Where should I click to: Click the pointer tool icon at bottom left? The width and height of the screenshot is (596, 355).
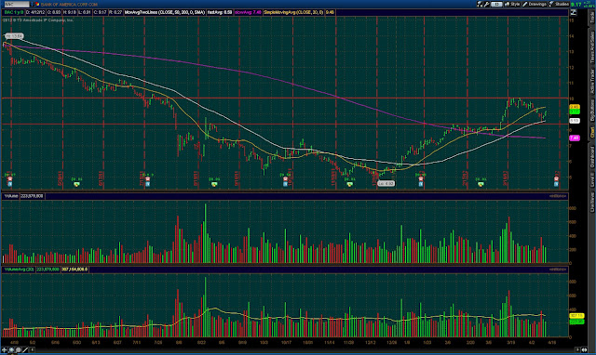(11, 349)
